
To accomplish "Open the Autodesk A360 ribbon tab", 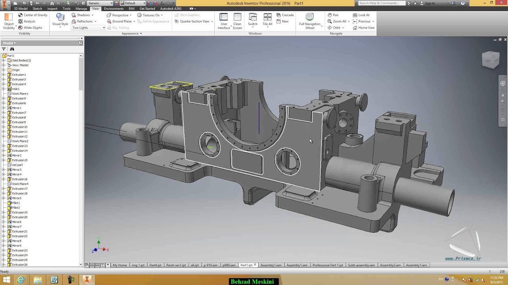I will (171, 9).
